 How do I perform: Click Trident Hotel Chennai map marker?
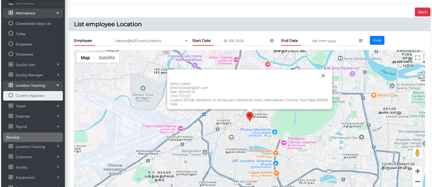coord(181,129)
